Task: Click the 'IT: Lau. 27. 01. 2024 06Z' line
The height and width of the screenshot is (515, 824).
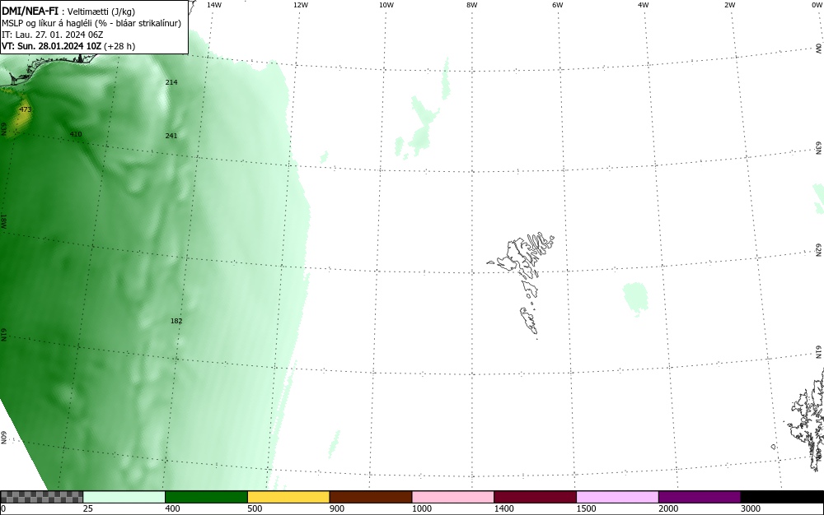Action: [x=53, y=35]
